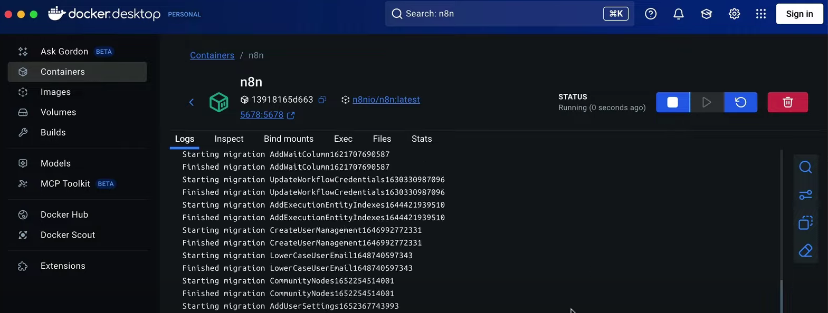The width and height of the screenshot is (828, 313).
Task: Open the Images section
Action: (77, 92)
